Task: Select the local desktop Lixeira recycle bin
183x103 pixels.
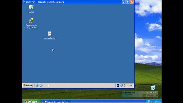Action: point(153,88)
